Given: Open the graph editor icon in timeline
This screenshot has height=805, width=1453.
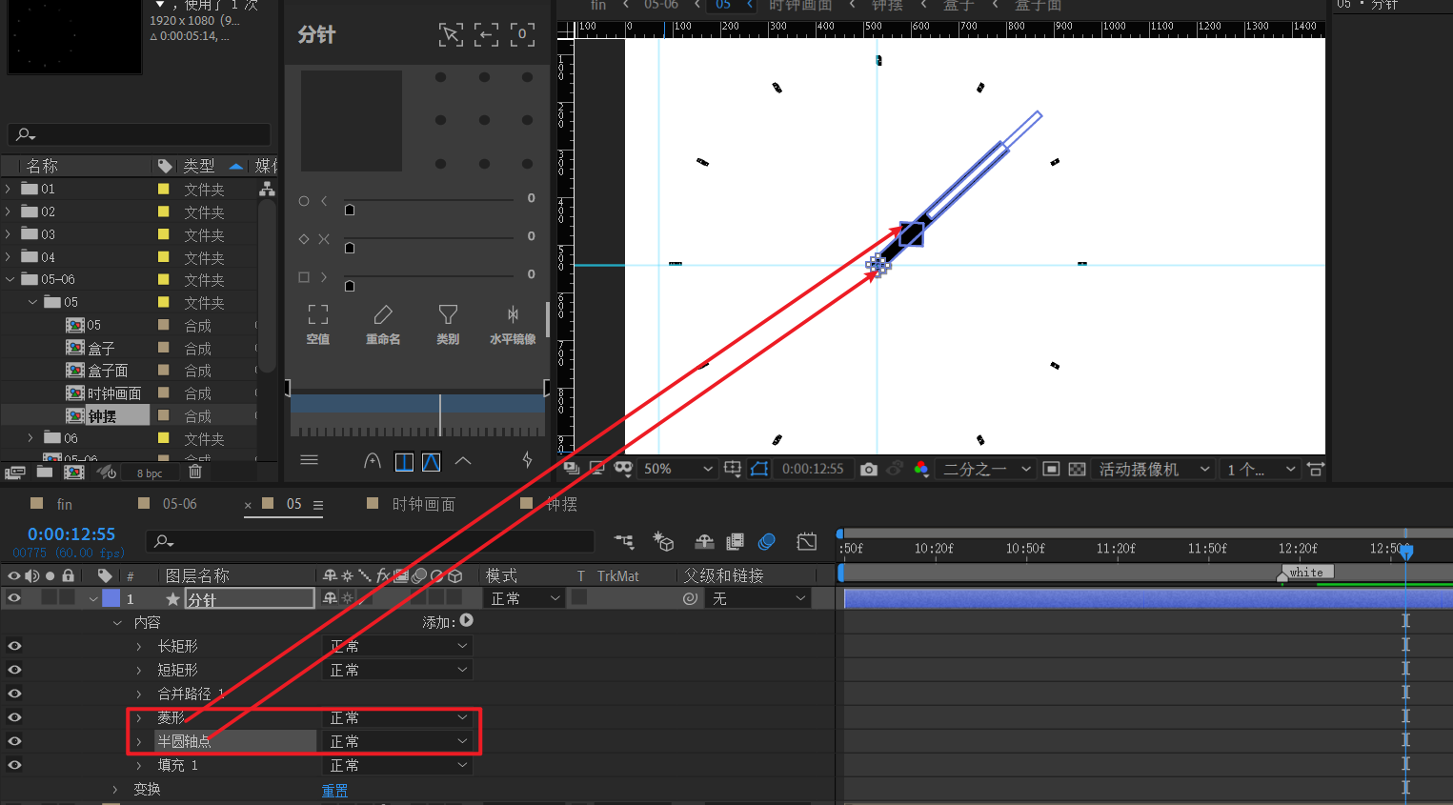Looking at the screenshot, I should (x=807, y=542).
